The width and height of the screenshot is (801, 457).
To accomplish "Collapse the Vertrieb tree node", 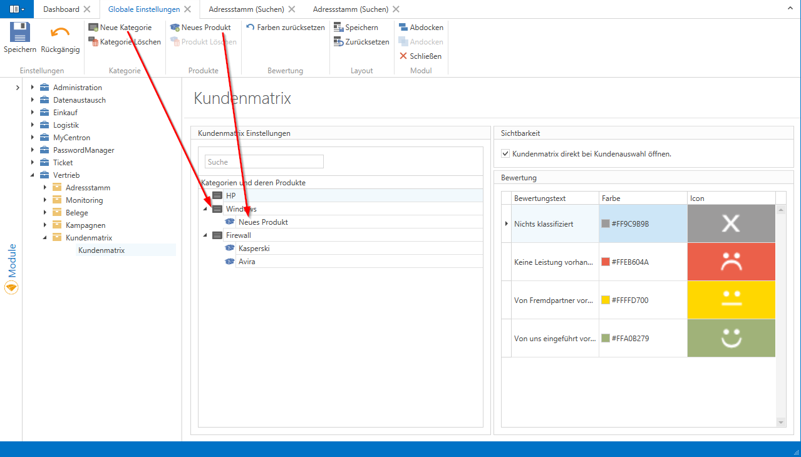I will [33, 175].
